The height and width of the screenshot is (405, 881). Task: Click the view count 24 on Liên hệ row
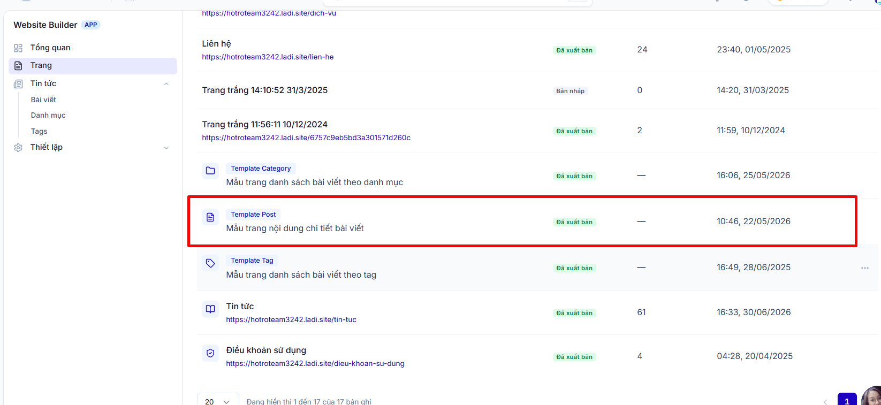pyautogui.click(x=642, y=49)
